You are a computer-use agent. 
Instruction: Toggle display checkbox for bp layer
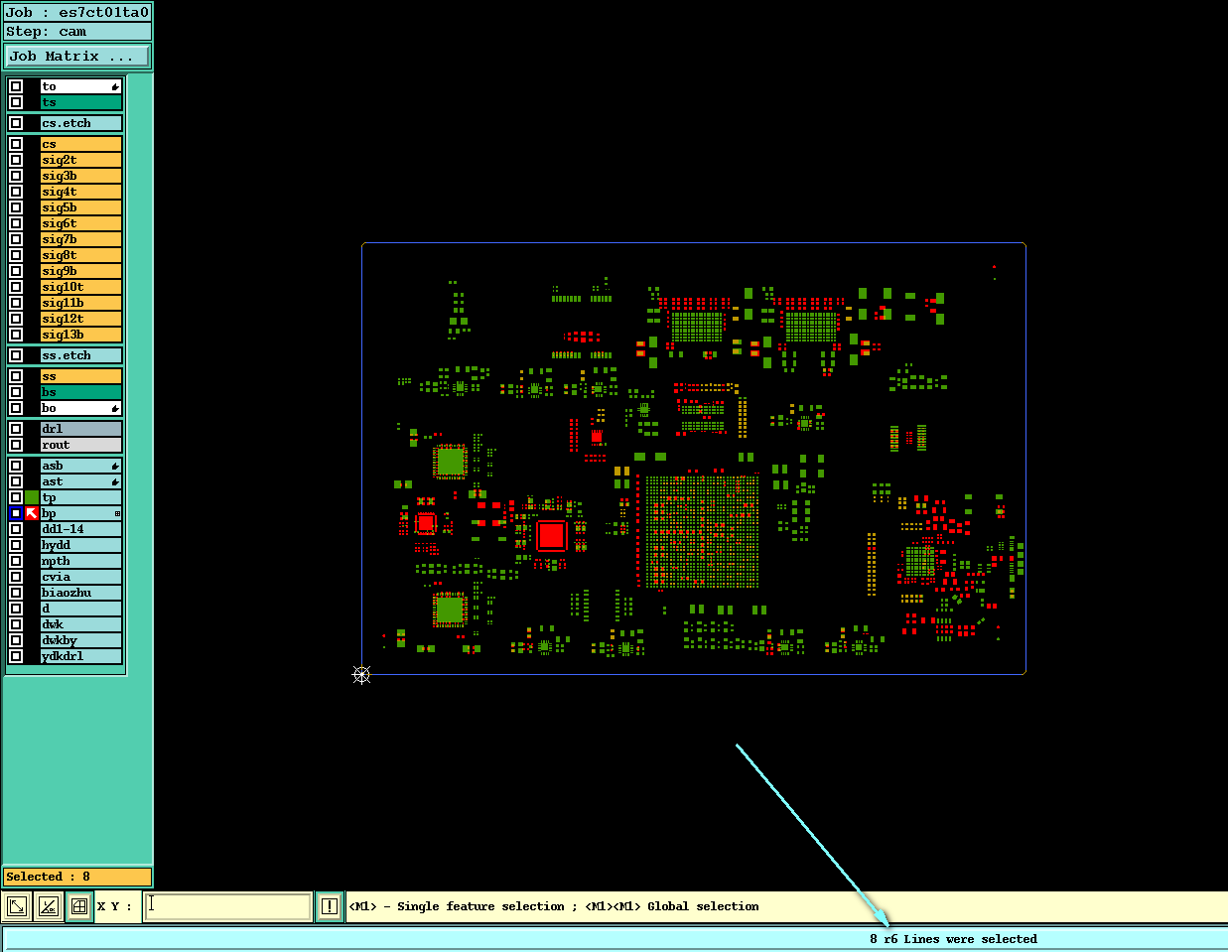(16, 513)
